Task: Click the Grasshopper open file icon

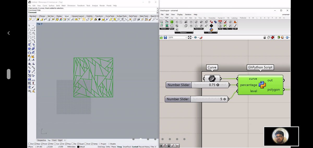Action: [161, 38]
